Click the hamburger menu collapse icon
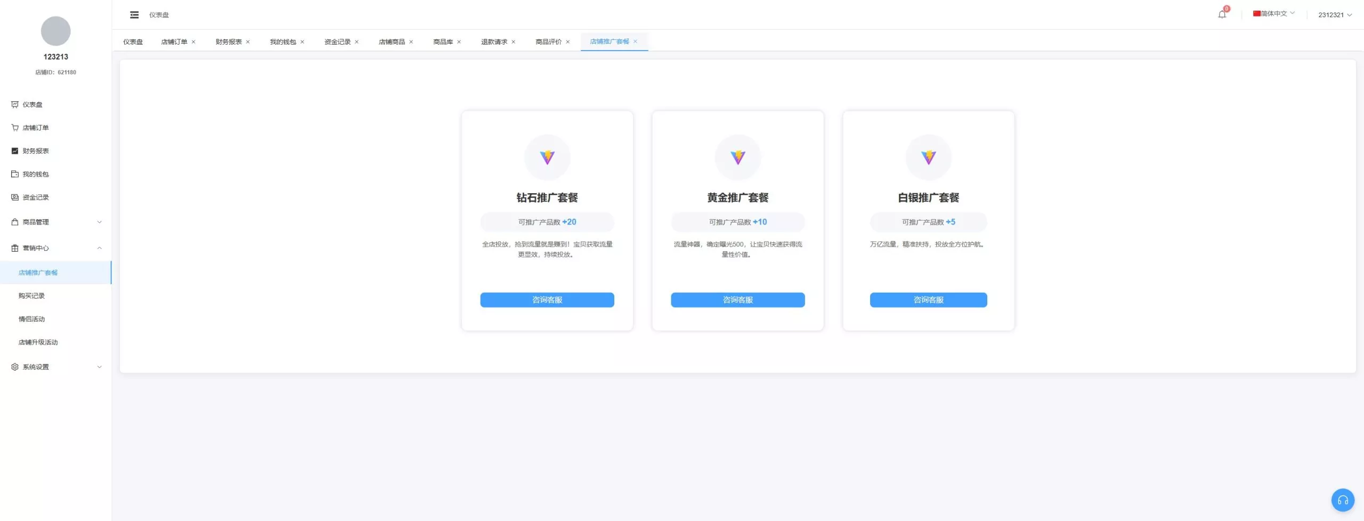The height and width of the screenshot is (521, 1364). click(134, 15)
